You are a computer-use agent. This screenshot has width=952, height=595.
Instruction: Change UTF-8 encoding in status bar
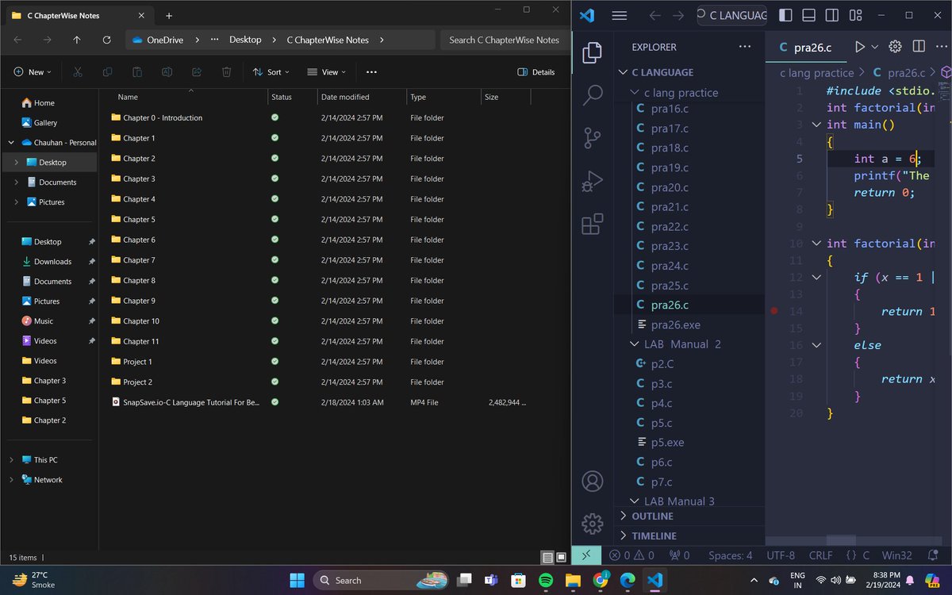coord(781,555)
